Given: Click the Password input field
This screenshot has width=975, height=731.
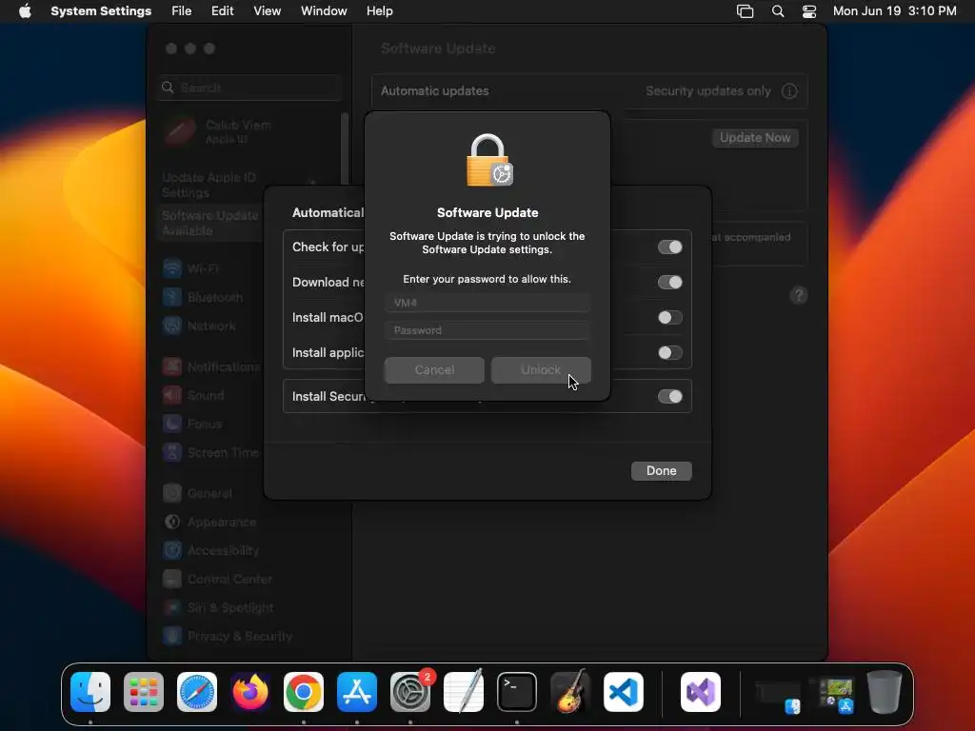Looking at the screenshot, I should coord(487,330).
